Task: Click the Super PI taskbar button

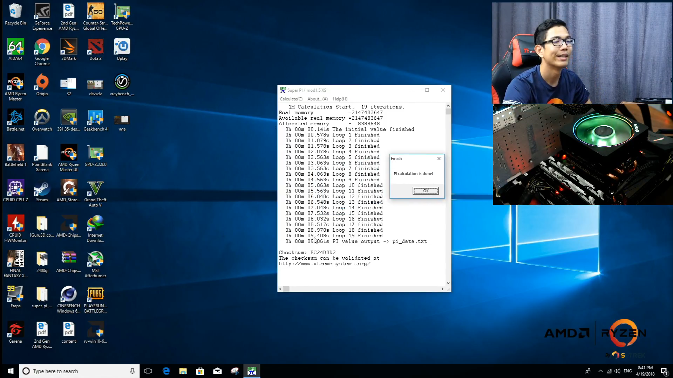Action: (x=252, y=371)
